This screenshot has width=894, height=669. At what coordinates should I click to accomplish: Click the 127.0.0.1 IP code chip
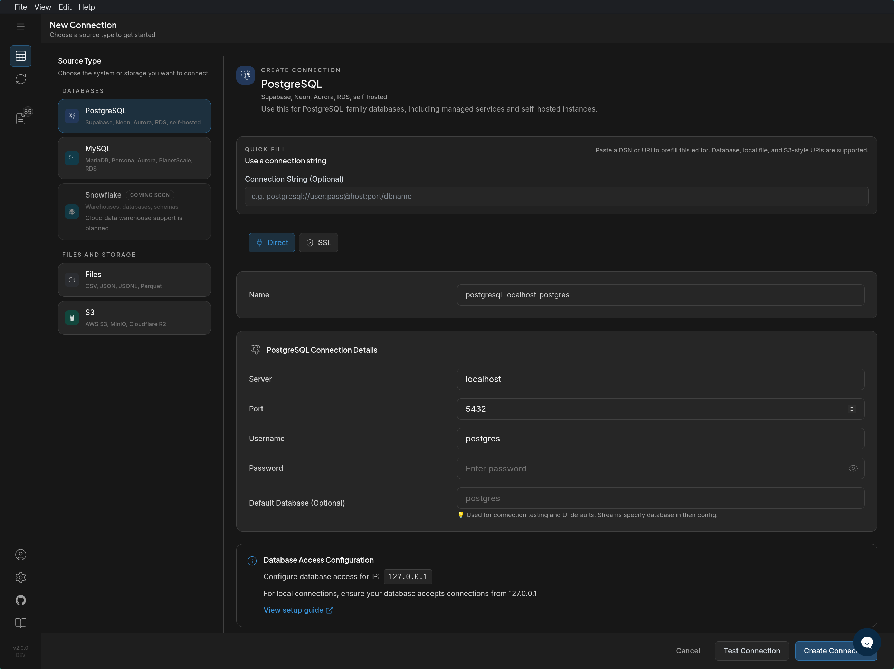tap(407, 576)
